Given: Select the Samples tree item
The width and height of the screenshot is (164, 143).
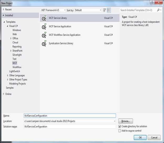Looking at the screenshot, I should [10, 88].
